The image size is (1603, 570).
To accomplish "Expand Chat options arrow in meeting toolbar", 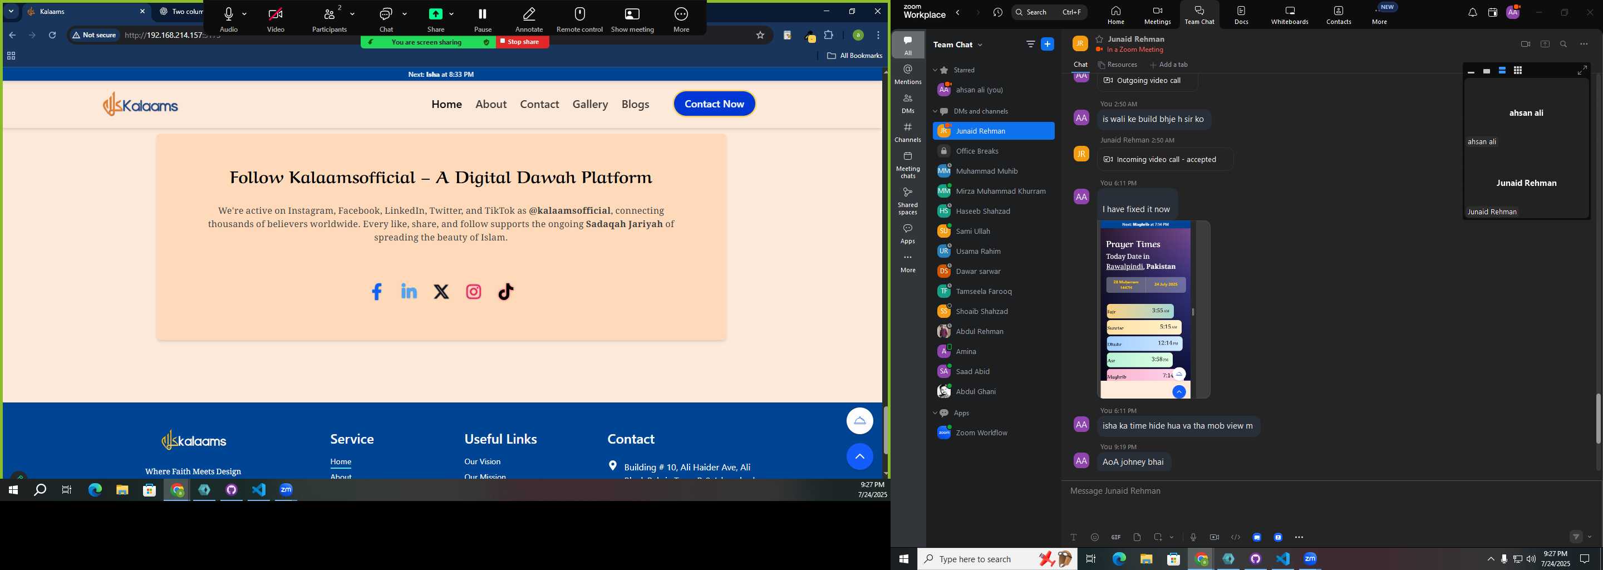I will [x=405, y=14].
